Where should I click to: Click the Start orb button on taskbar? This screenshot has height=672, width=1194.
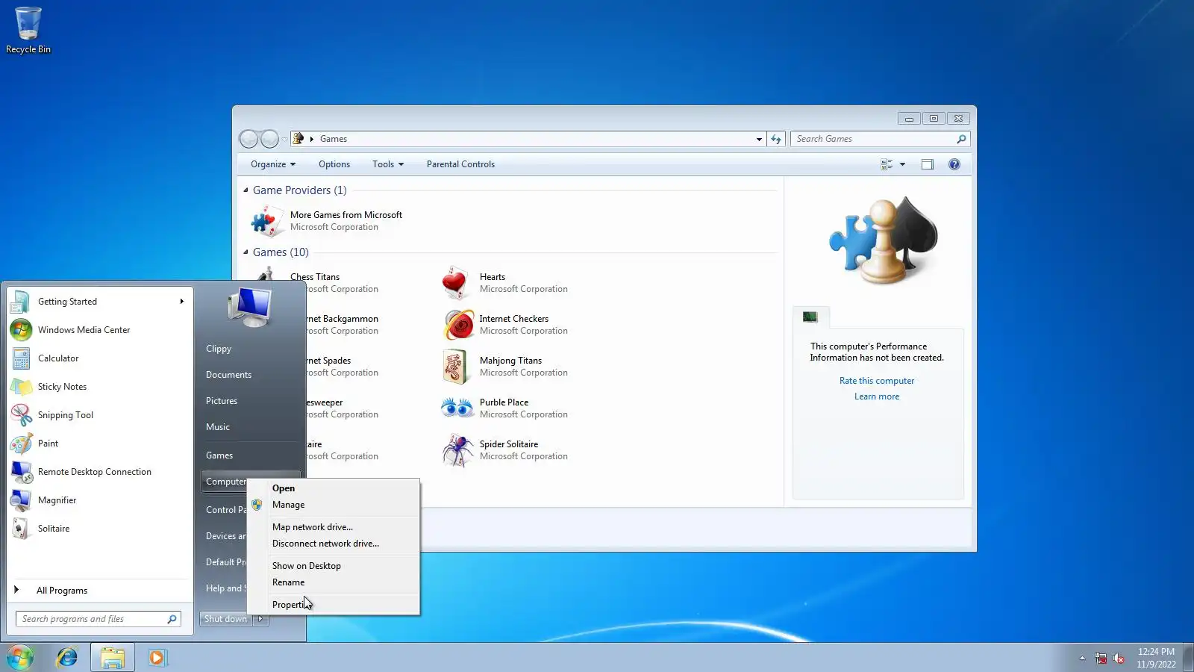(20, 658)
